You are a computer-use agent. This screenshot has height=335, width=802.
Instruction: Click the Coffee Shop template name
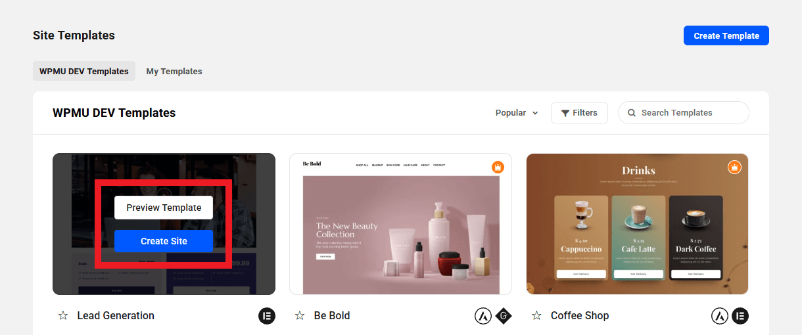(x=580, y=316)
